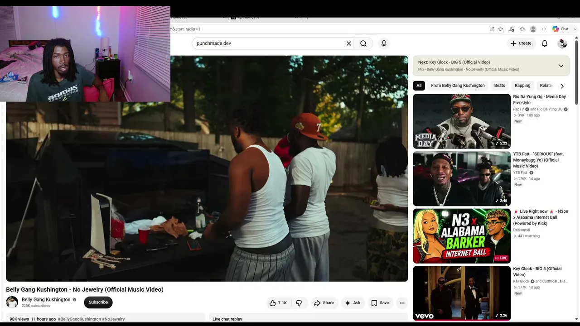
Task: Bookmark this page with the star icon
Action: click(x=501, y=29)
